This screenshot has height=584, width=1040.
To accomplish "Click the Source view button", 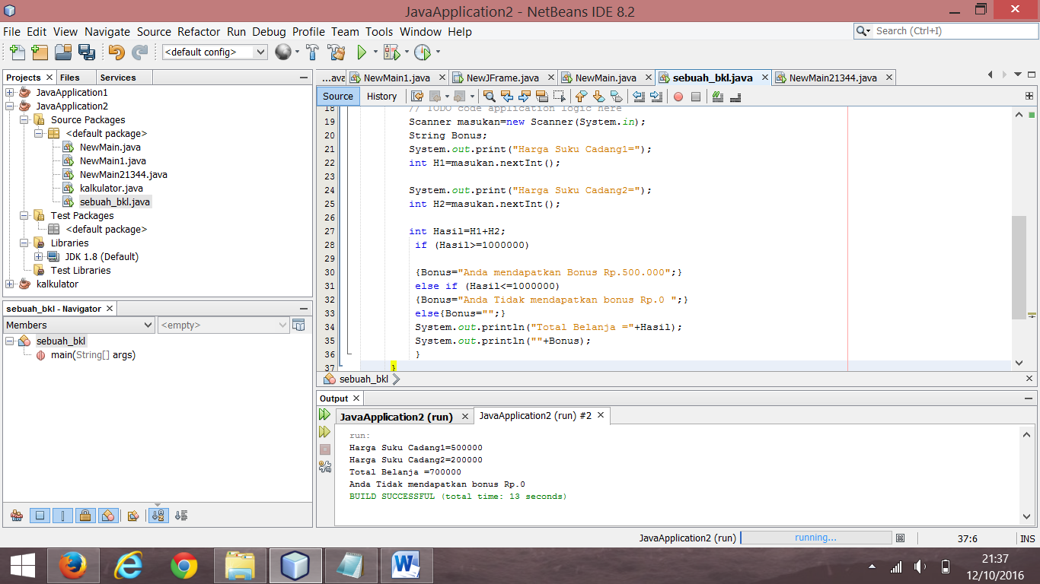I will tap(338, 97).
